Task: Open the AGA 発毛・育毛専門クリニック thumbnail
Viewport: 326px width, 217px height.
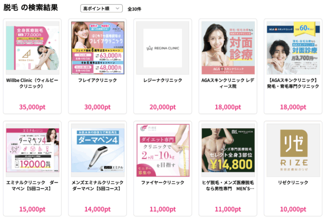Action: (x=293, y=48)
